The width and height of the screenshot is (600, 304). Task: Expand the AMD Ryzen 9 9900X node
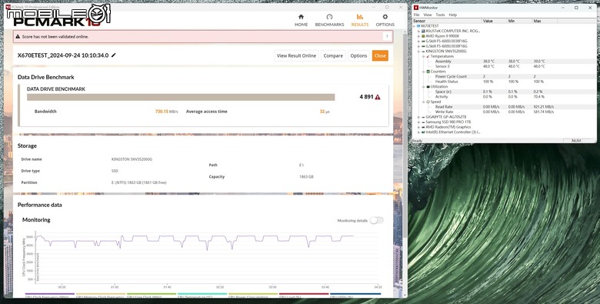(418, 36)
